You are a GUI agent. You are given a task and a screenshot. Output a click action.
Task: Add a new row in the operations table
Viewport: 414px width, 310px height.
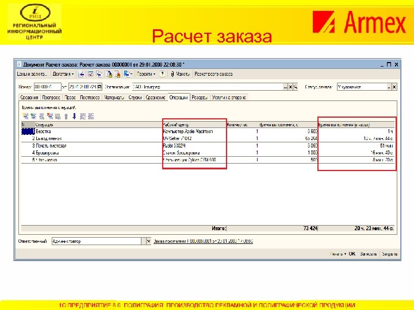point(25,116)
